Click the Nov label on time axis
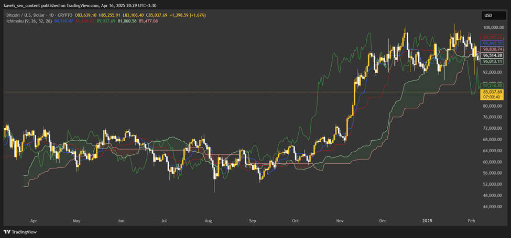 click(340, 221)
